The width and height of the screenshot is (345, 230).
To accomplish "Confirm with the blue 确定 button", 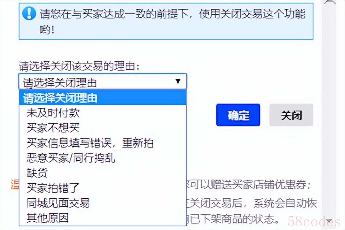I will pyautogui.click(x=238, y=115).
